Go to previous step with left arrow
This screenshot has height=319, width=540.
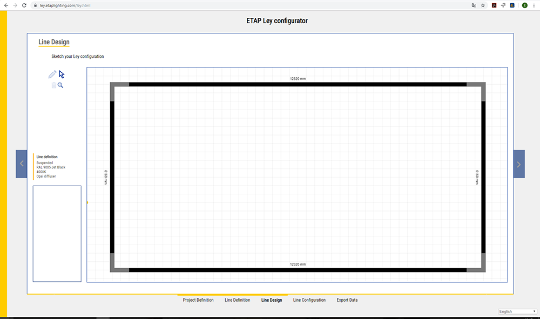22,164
